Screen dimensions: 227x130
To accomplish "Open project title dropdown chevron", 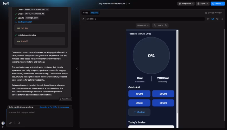I will [129, 4].
